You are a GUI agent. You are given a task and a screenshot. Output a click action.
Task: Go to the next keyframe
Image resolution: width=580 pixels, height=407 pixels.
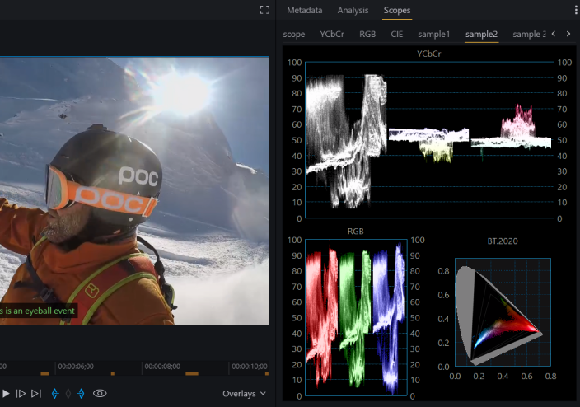[x=81, y=394]
